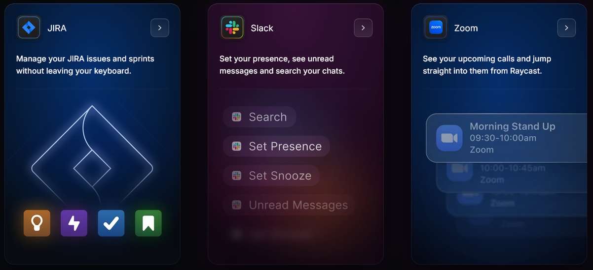The height and width of the screenshot is (270, 593).
Task: Expand the Slack card chevron arrow
Action: click(363, 28)
